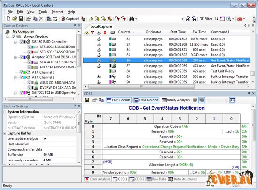Select capture row with counter 90

[x=167, y=82]
